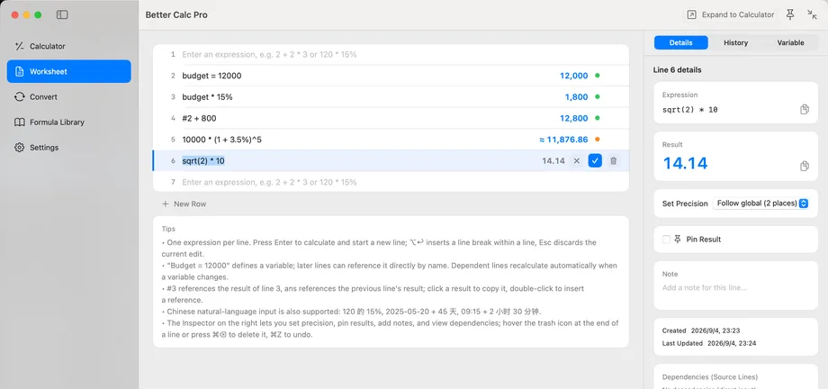Copy the 14.14 result with the clipboard icon
The width and height of the screenshot is (828, 389).
tap(805, 166)
